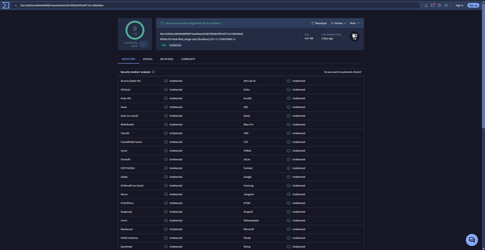Click the file hash text in summary
This screenshot has height=250, width=485.
pyautogui.click(x=201, y=34)
